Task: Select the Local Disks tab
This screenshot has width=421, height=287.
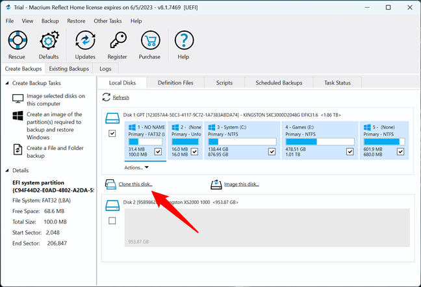Action: (x=122, y=83)
